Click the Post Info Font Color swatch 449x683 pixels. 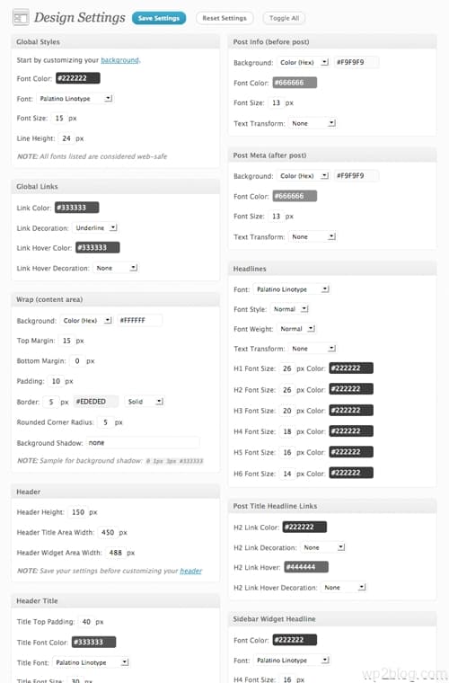(x=295, y=83)
